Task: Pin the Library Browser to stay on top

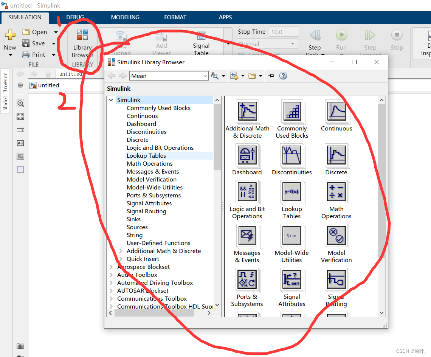Action: coord(271,76)
